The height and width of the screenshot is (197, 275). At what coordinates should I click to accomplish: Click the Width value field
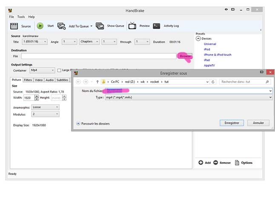[29, 97]
